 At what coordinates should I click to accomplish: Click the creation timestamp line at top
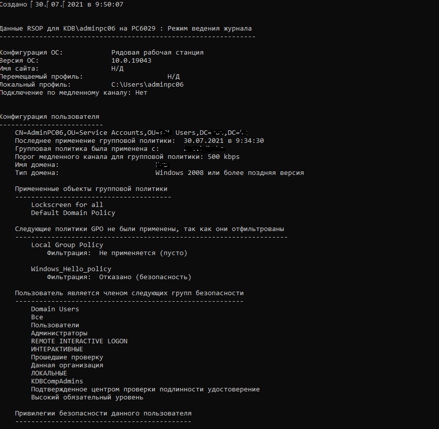tap(62, 5)
